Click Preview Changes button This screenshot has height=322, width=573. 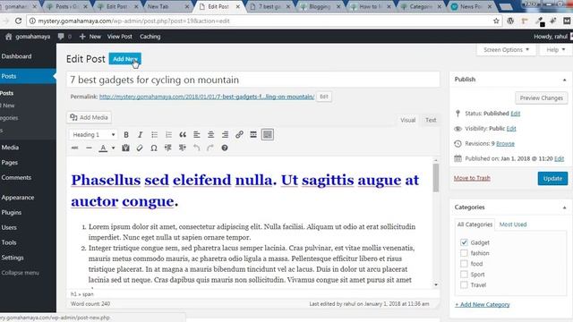point(541,97)
